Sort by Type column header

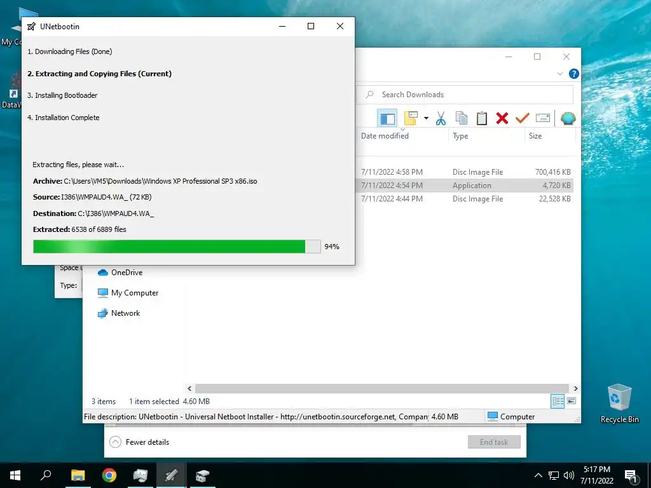point(460,136)
